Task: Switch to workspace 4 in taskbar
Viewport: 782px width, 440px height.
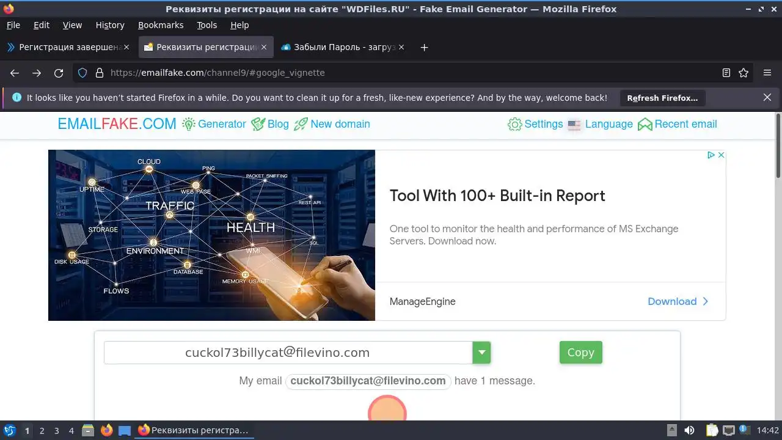Action: pyautogui.click(x=71, y=431)
